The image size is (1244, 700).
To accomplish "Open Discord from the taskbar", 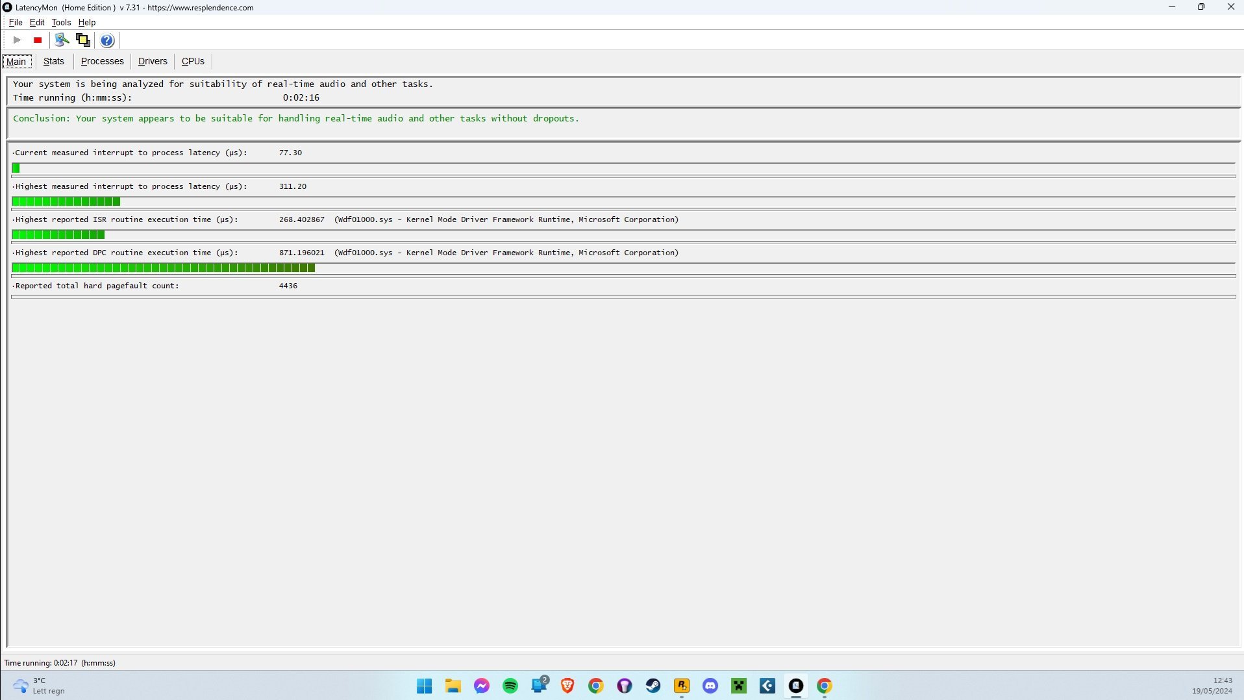I will click(x=710, y=686).
